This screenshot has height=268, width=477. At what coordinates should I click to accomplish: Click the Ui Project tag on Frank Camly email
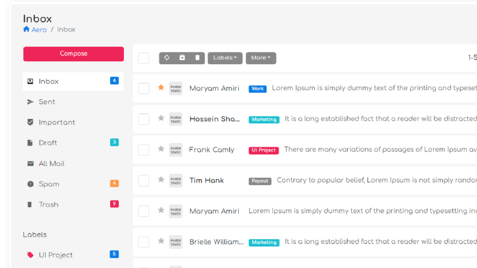tap(263, 150)
